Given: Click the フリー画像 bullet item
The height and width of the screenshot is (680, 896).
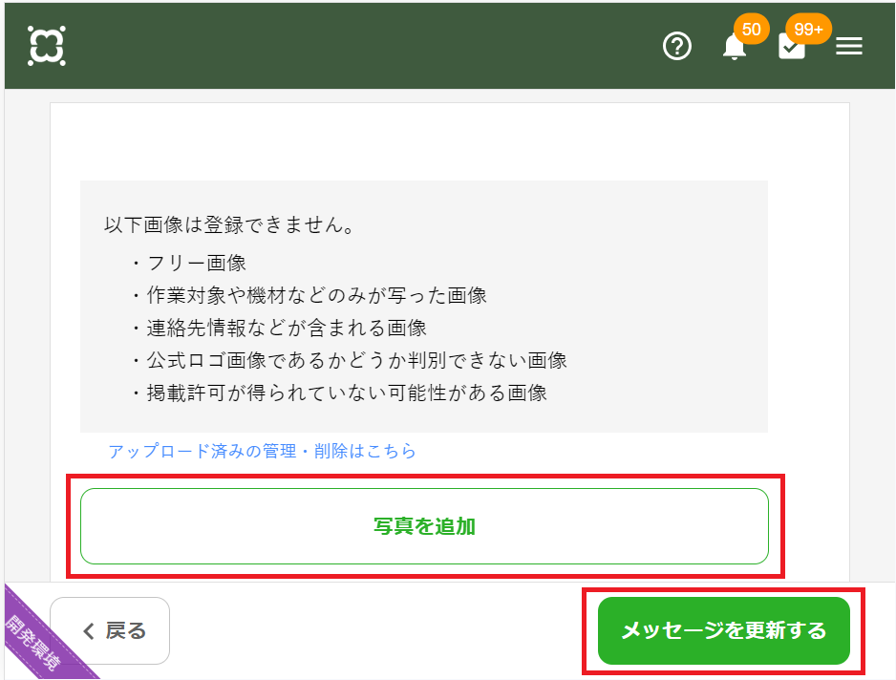Looking at the screenshot, I should pos(197,263).
